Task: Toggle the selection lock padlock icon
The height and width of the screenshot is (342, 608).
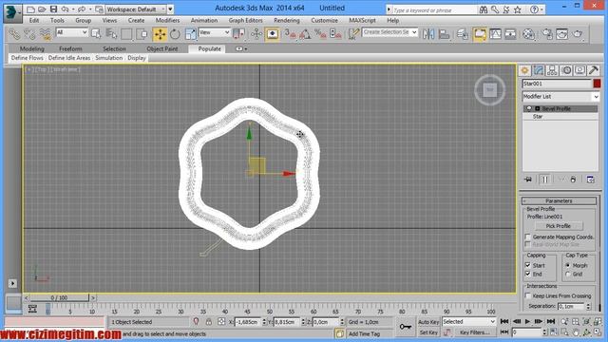Action: coord(209,322)
